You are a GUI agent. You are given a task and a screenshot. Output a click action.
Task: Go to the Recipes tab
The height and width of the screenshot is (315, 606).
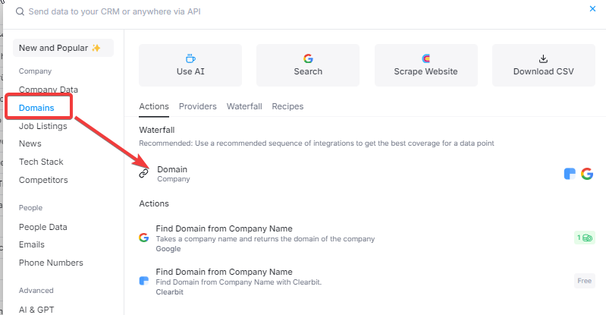[x=287, y=106]
